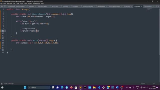Toggle the side bar icon in status bar

point(2,84)
